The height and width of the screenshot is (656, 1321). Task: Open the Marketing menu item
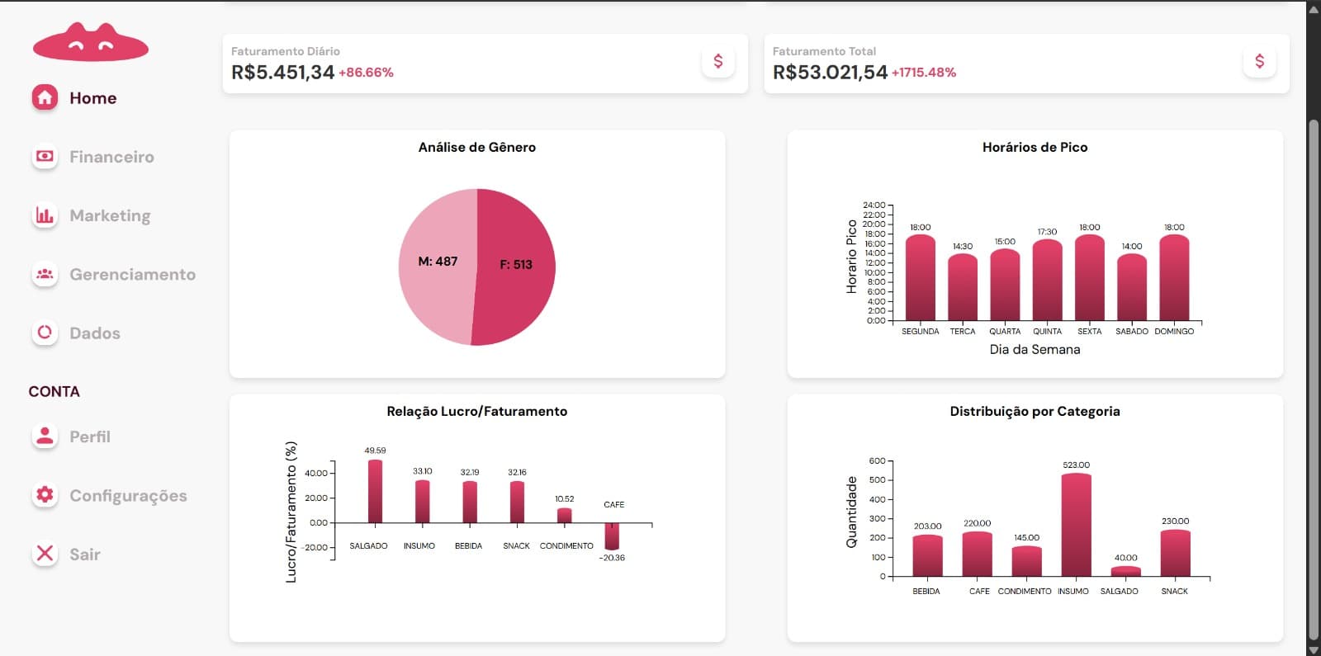(x=110, y=215)
